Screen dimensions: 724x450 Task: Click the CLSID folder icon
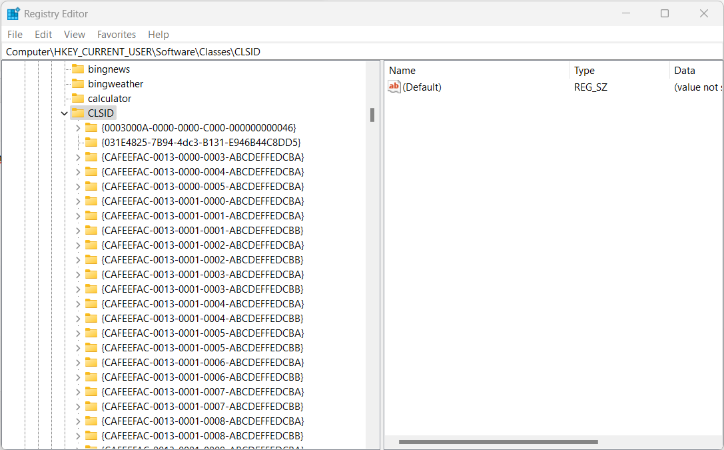coord(78,113)
